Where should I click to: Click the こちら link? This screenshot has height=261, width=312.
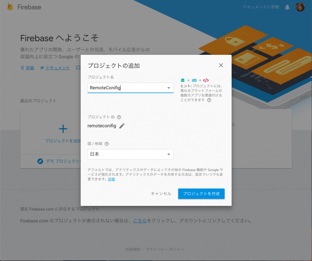point(140,220)
